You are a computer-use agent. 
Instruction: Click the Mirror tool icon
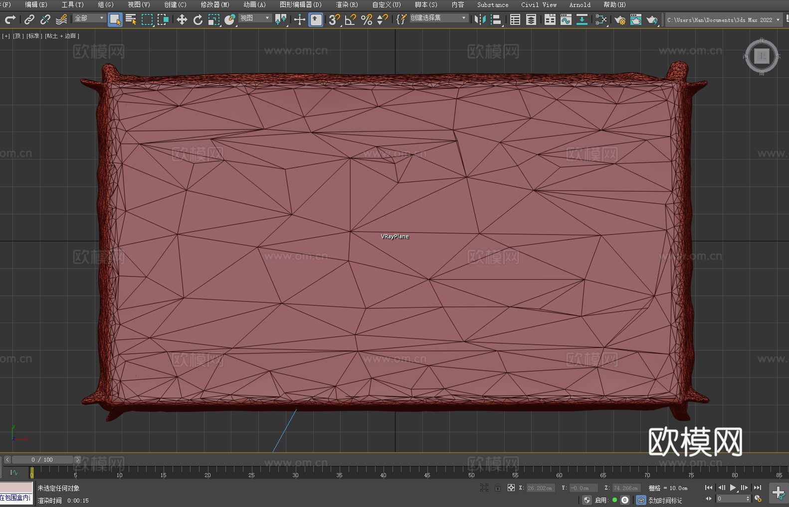tap(480, 19)
